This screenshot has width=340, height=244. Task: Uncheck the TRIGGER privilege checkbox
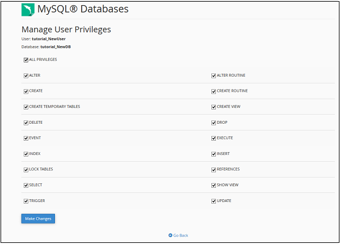point(26,201)
